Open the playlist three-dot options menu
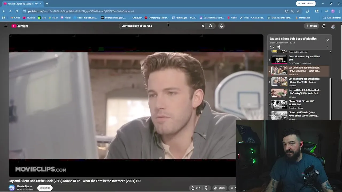 click(x=328, y=47)
